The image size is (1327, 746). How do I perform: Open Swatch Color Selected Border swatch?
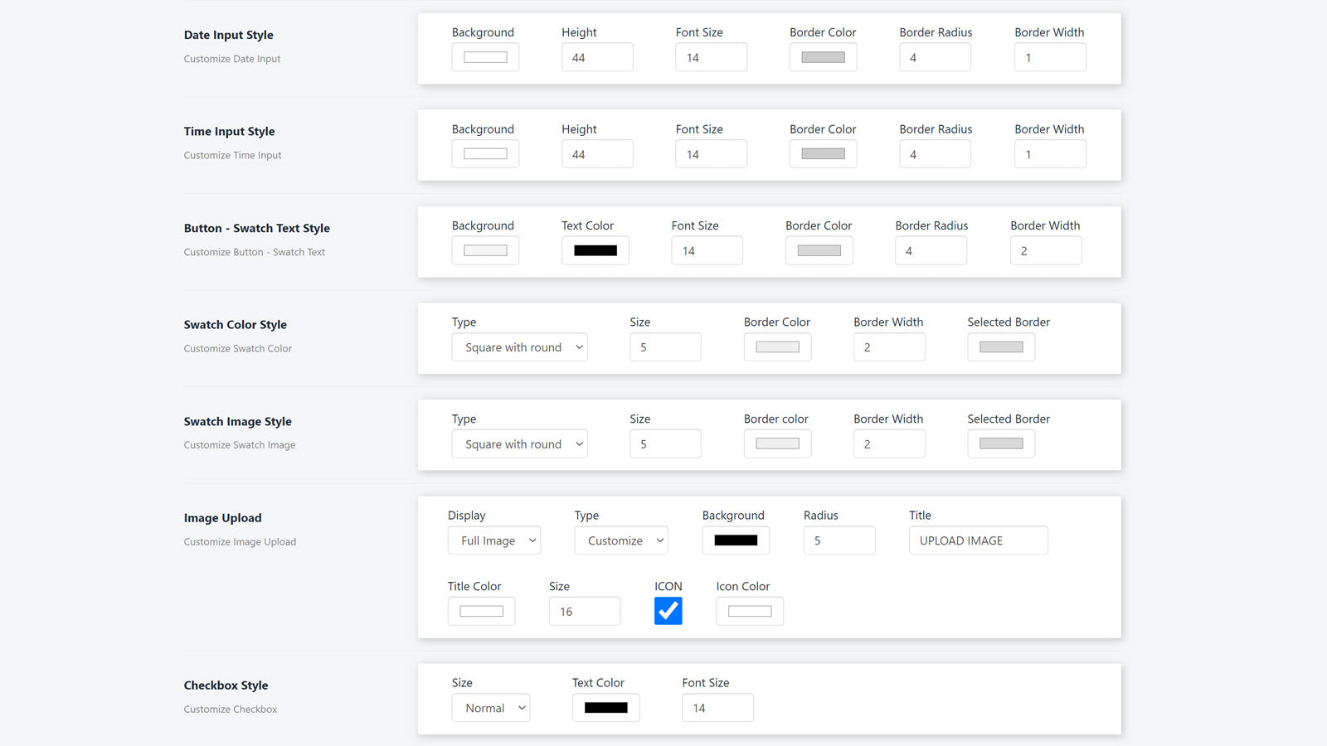[1001, 347]
